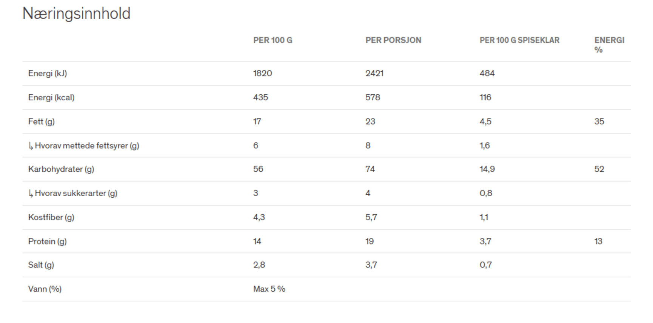The width and height of the screenshot is (653, 323).
Task: Select the Kostfiber (g) row label
Action: pos(51,217)
